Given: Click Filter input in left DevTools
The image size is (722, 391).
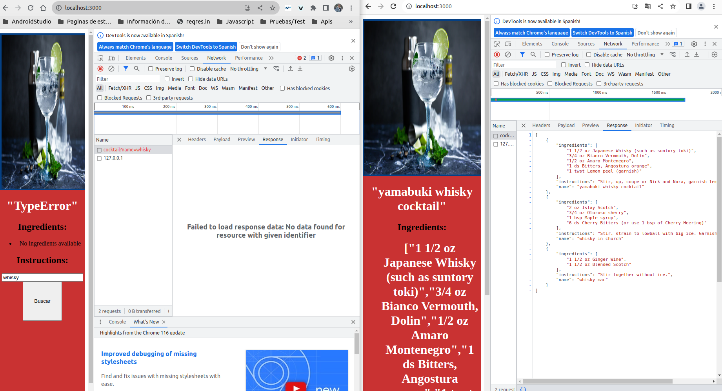Looking at the screenshot, I should 127,79.
